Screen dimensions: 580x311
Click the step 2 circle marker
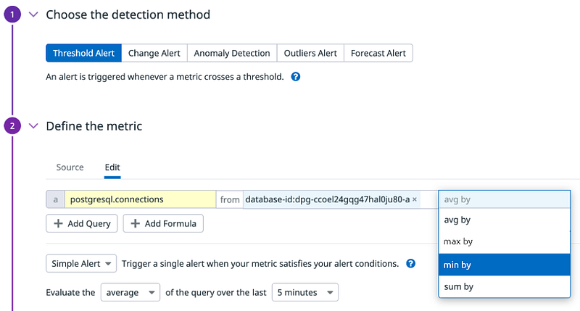pos(12,126)
